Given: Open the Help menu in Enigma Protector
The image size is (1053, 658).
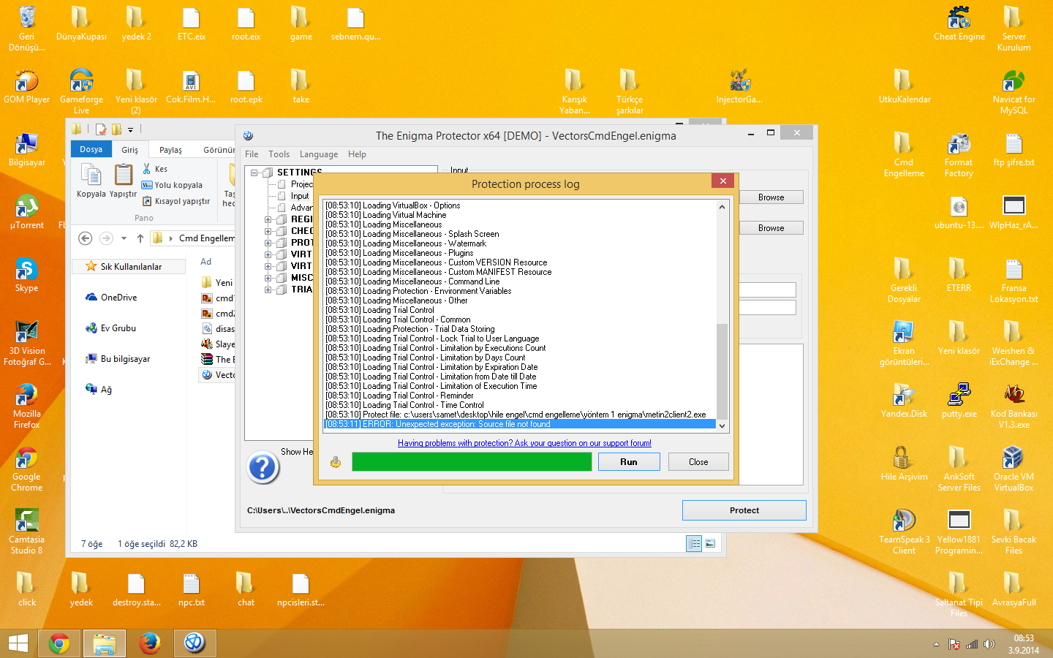Looking at the screenshot, I should (357, 154).
